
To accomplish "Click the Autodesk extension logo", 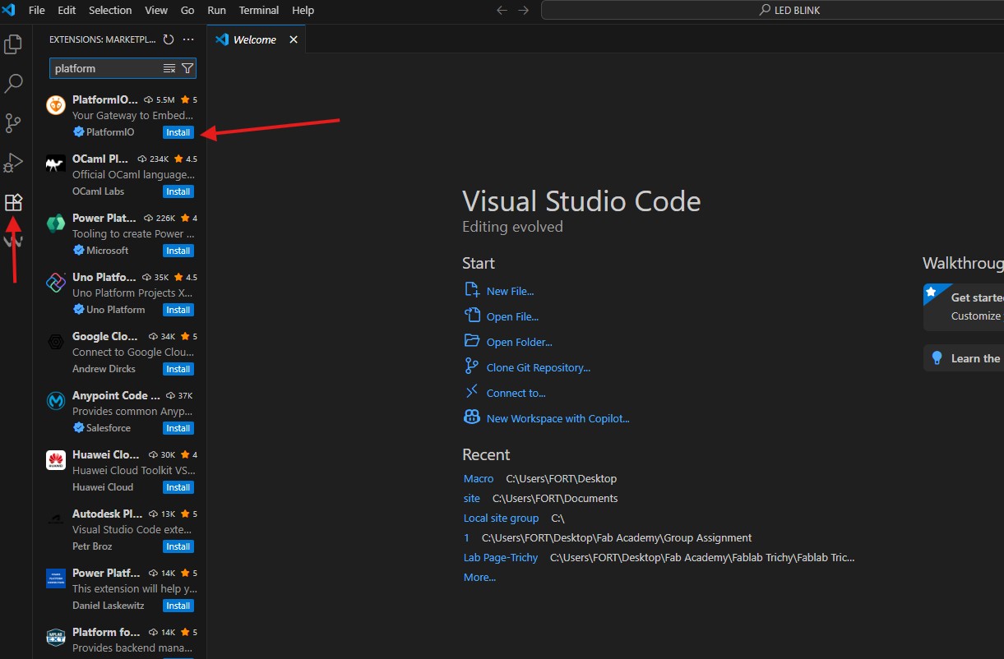I will pyautogui.click(x=56, y=519).
